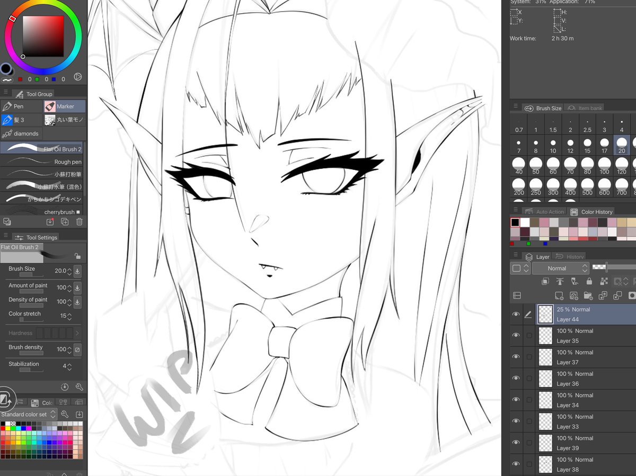Click merge with layer below icon

click(617, 295)
